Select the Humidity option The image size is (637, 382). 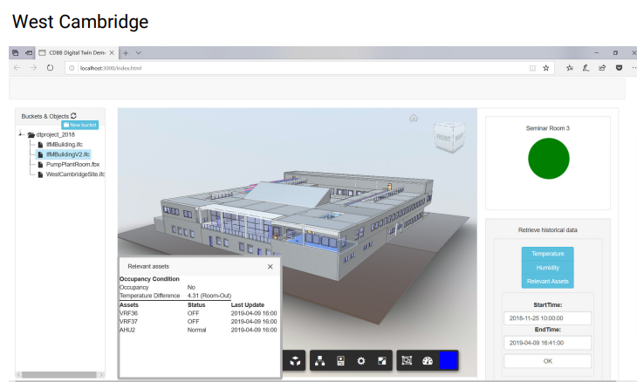(x=547, y=268)
